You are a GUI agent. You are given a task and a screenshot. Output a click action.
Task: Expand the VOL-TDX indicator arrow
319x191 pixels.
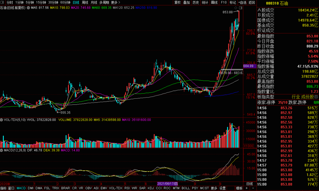[x=1, y=120]
